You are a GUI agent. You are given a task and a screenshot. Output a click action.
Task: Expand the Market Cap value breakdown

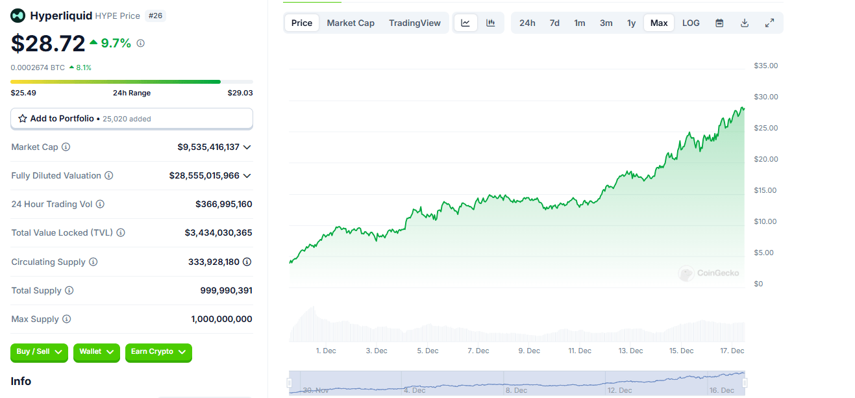(247, 147)
